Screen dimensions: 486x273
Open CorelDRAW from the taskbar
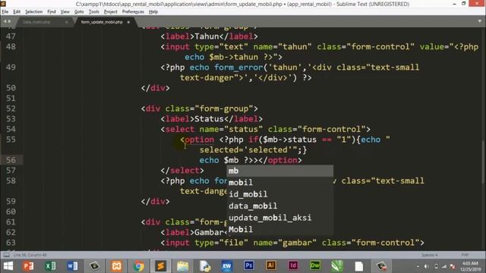(x=337, y=266)
